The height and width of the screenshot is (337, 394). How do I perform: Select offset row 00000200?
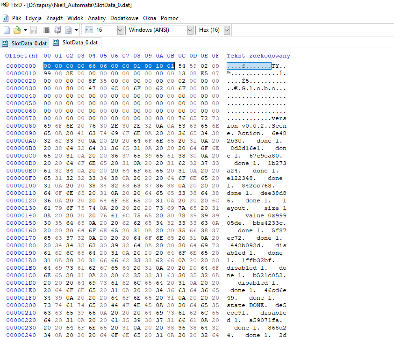click(x=21, y=305)
